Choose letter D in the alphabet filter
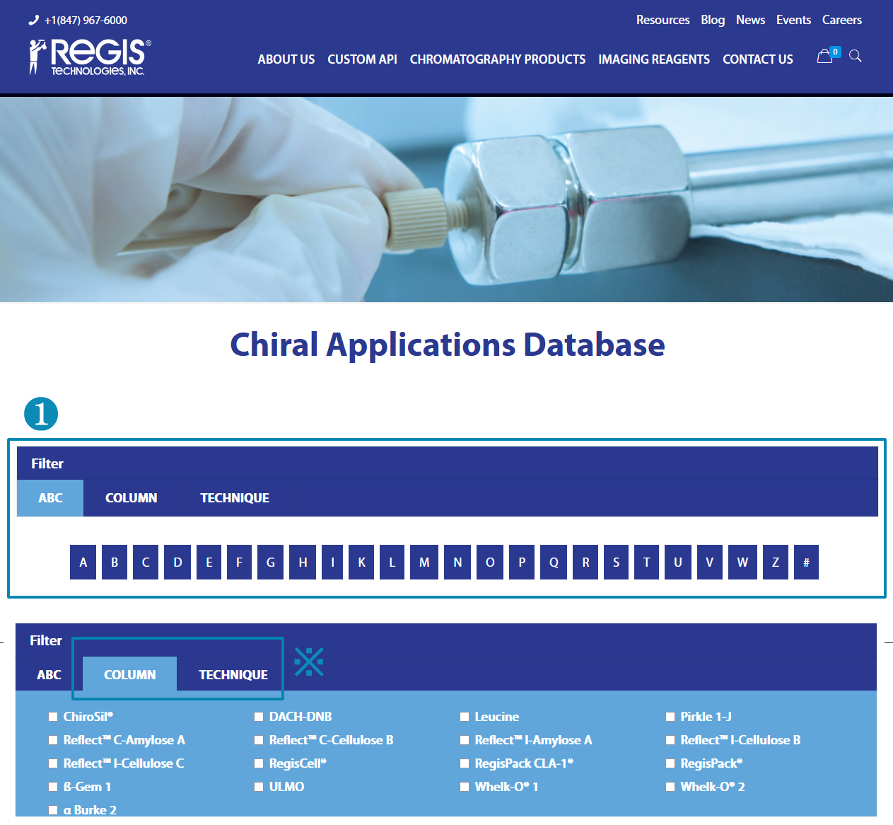The image size is (893, 825). 177,562
